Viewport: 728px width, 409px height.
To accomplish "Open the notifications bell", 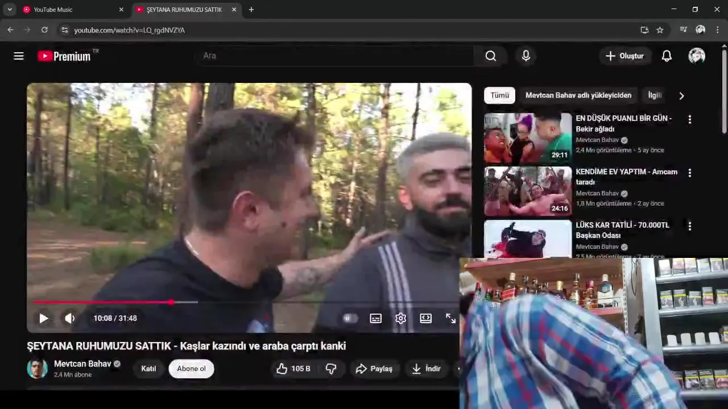I will (667, 56).
